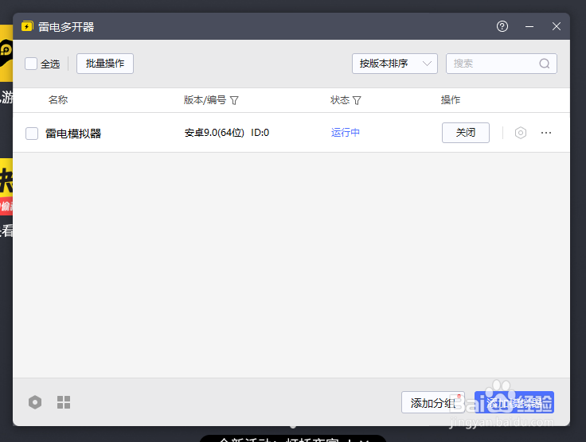
Task: Open multi-instance settings hexagon icon at bottom
Action: coord(35,402)
